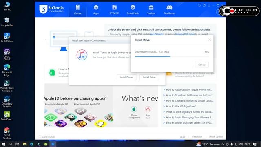
Task: Open 'How to Download Wallpaper on 3uTools' link
Action: click(189, 95)
